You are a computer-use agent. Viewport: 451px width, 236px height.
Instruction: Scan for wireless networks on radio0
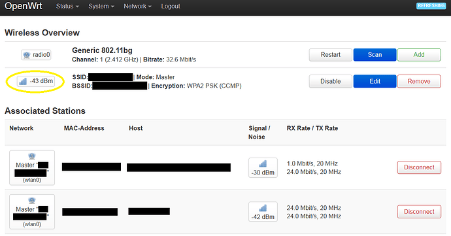pyautogui.click(x=375, y=55)
